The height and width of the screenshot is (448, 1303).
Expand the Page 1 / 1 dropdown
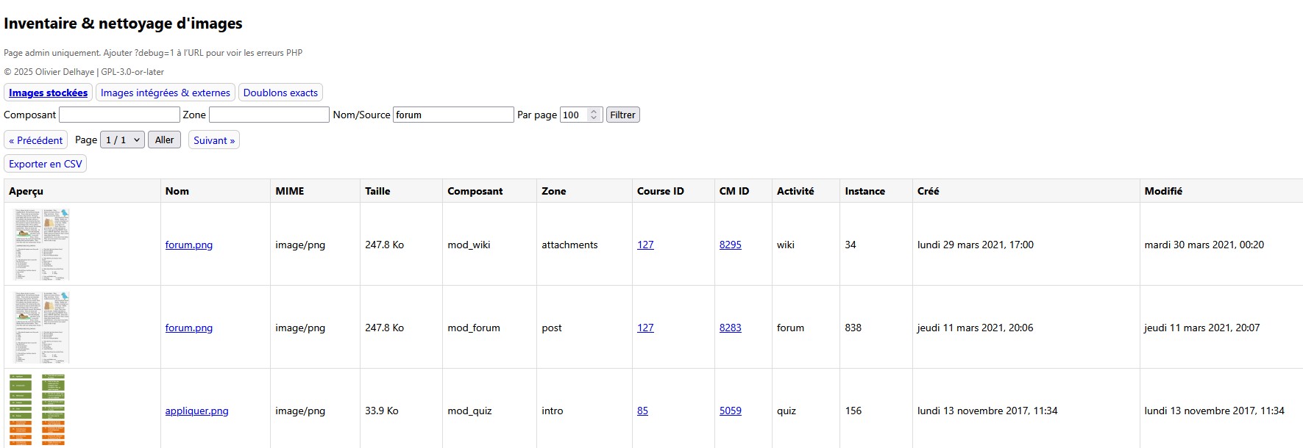pyautogui.click(x=122, y=140)
